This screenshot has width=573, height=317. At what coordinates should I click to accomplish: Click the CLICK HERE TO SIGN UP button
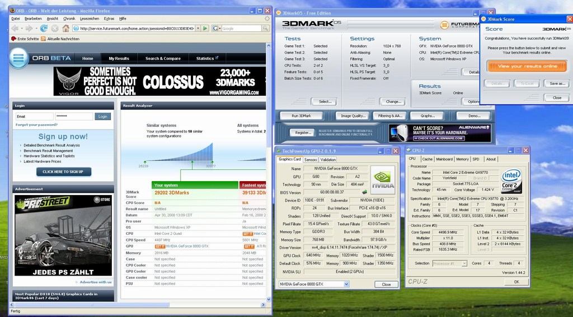click(64, 172)
